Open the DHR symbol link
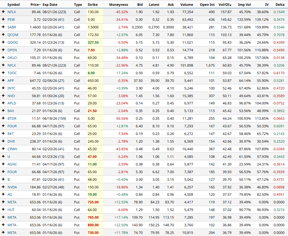The width and height of the screenshot is (288, 236). pyautogui.click(x=11, y=141)
